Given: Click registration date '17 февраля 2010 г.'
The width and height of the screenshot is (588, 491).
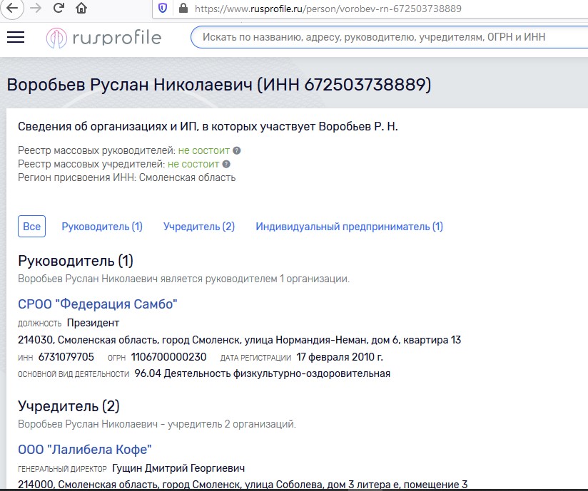Looking at the screenshot, I should pos(340,357).
